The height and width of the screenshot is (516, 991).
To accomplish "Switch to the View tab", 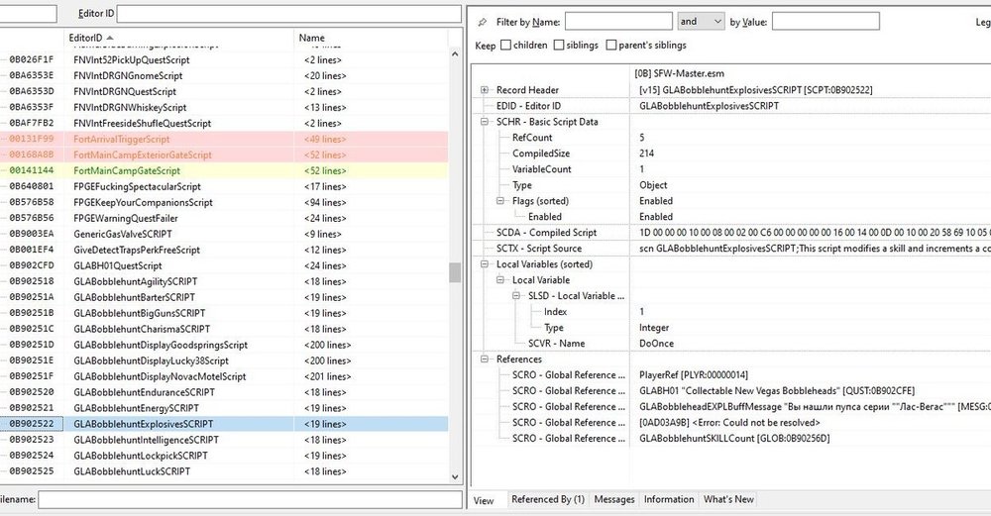I will (485, 500).
